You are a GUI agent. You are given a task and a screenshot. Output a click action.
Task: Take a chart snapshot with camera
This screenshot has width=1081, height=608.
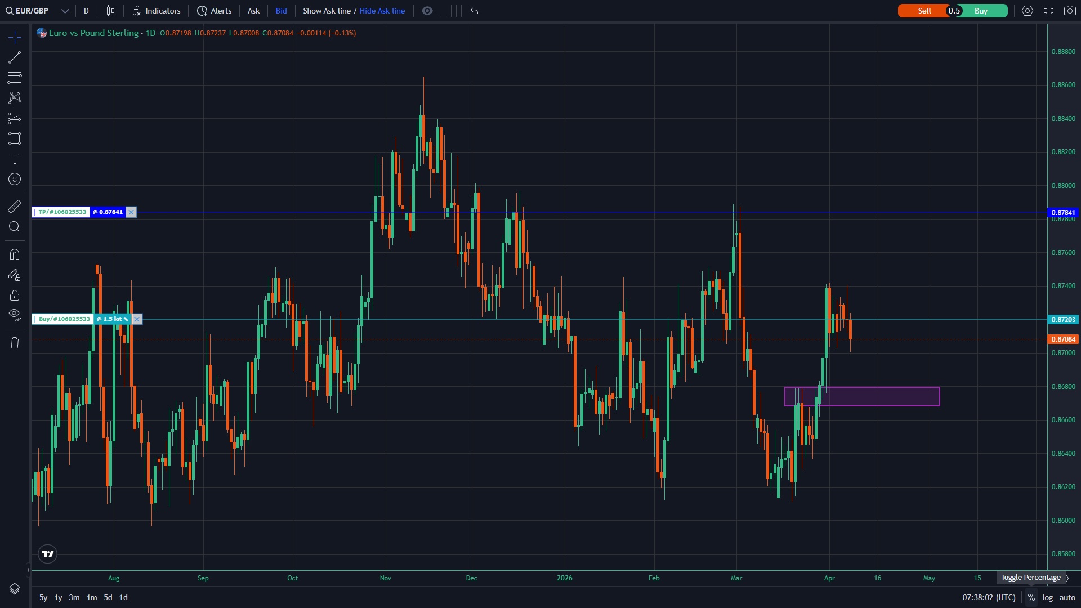tap(1070, 11)
